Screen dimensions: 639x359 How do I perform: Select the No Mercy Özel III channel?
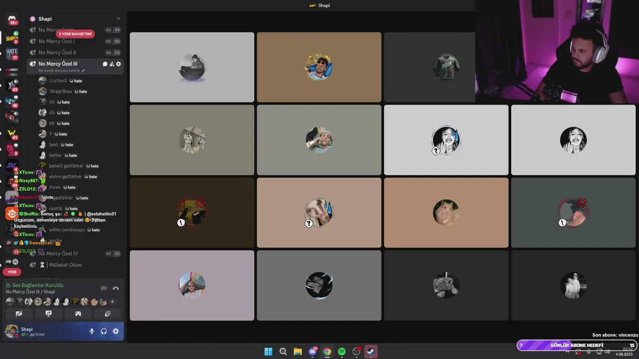(x=75, y=66)
